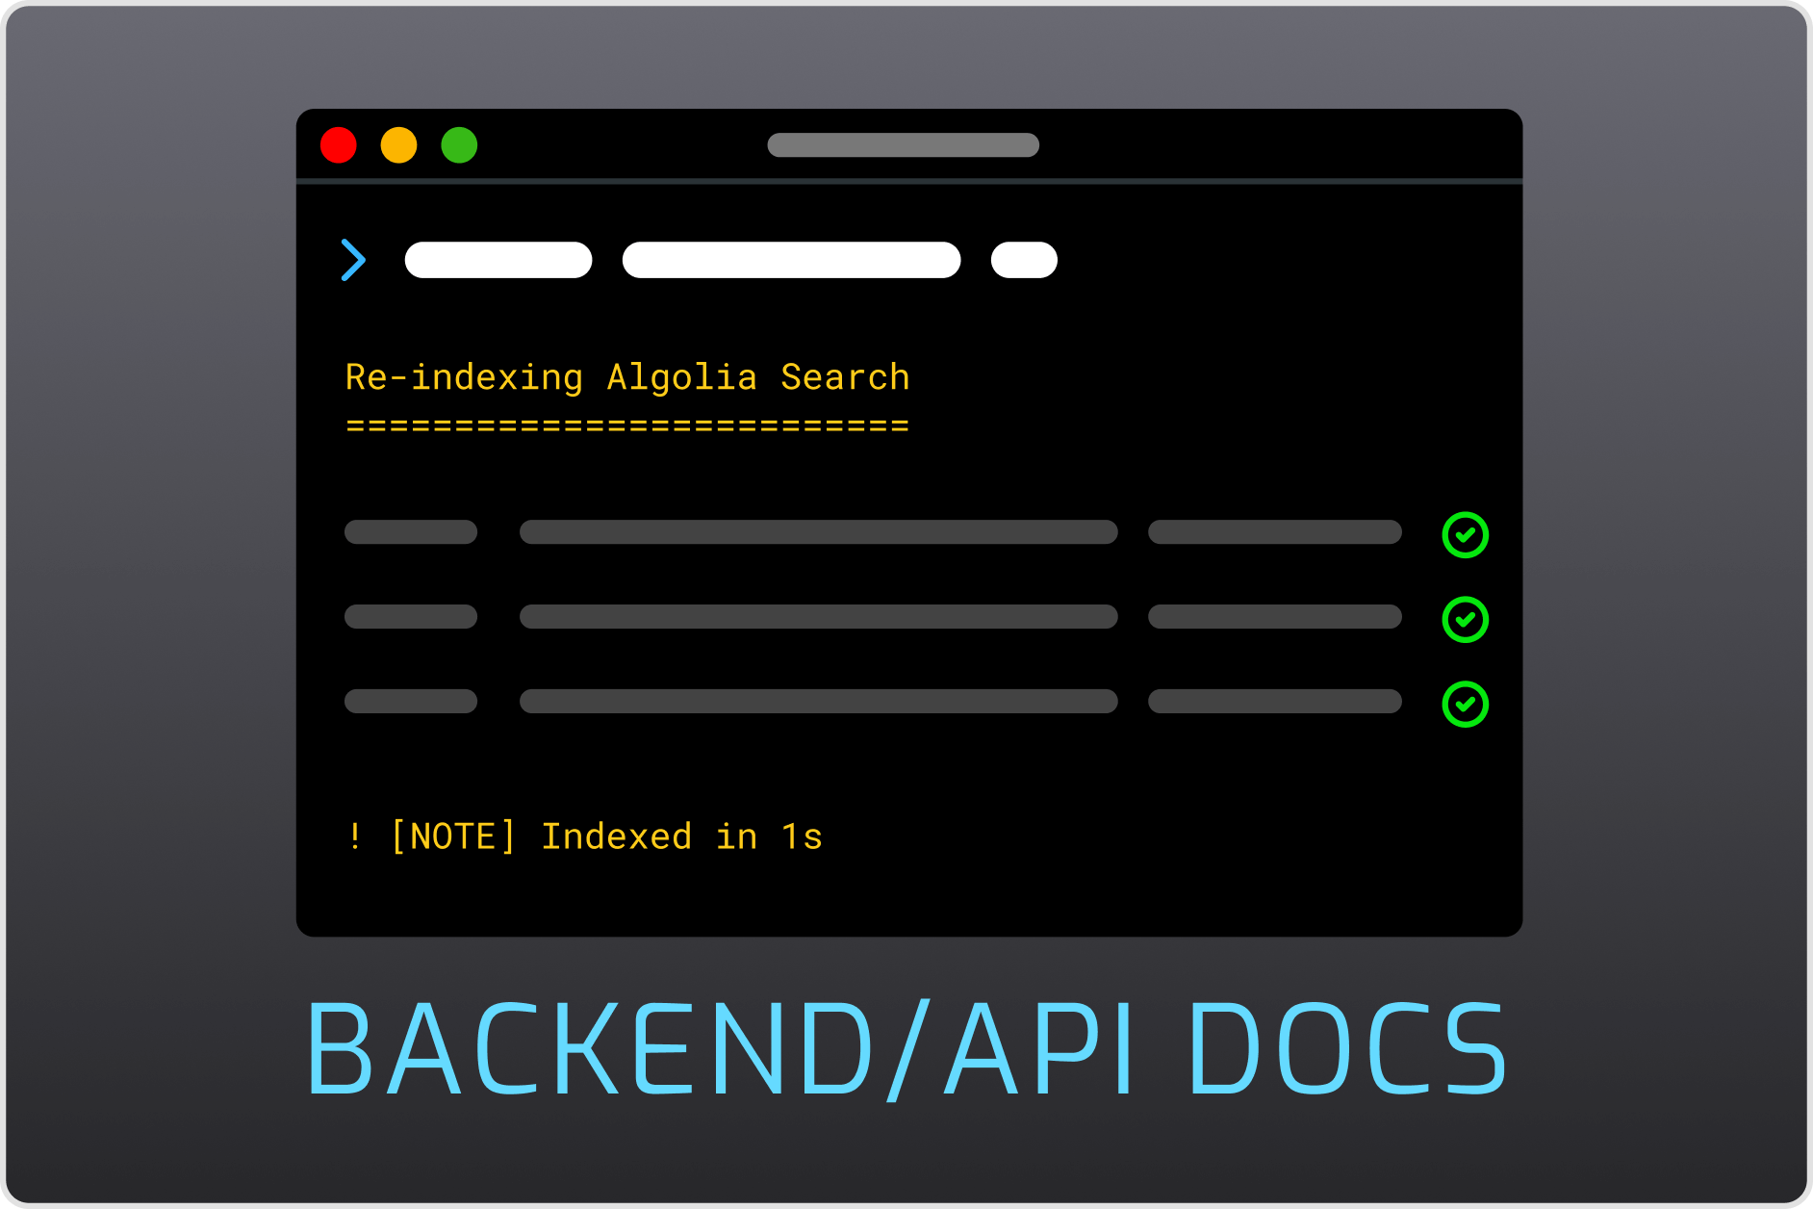1813x1209 pixels.
Task: Click the 'BACKEND/API DOCS' title text
Action: (x=906, y=1049)
